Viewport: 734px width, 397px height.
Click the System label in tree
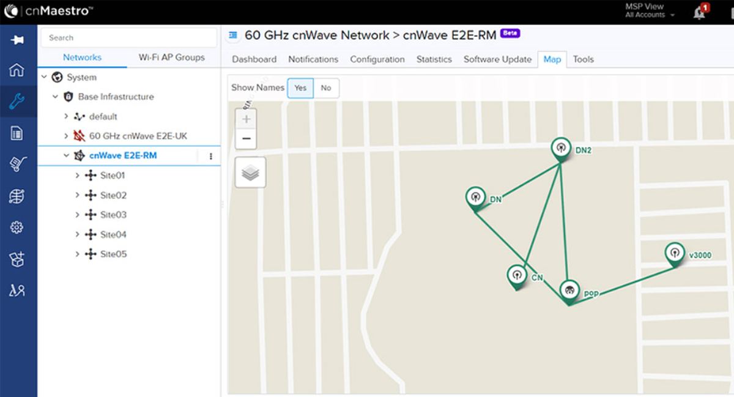click(x=82, y=77)
